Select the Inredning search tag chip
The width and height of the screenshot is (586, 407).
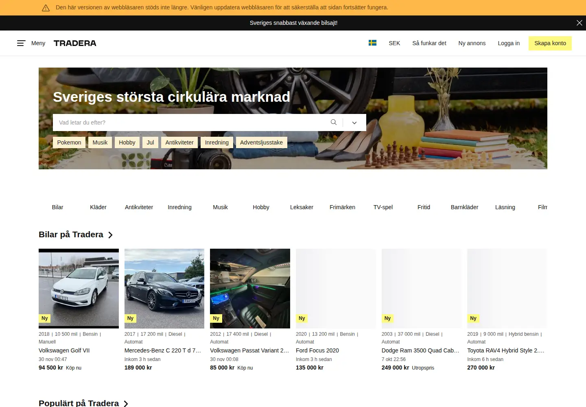tap(217, 142)
